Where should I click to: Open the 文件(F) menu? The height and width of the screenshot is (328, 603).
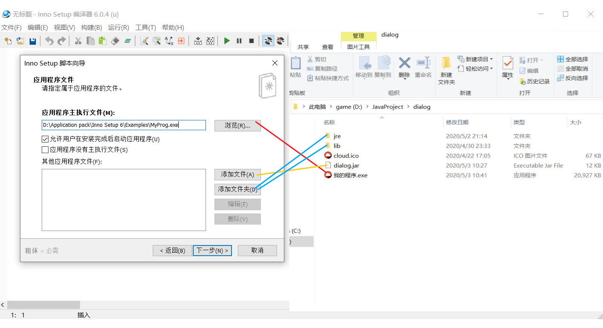[11, 27]
